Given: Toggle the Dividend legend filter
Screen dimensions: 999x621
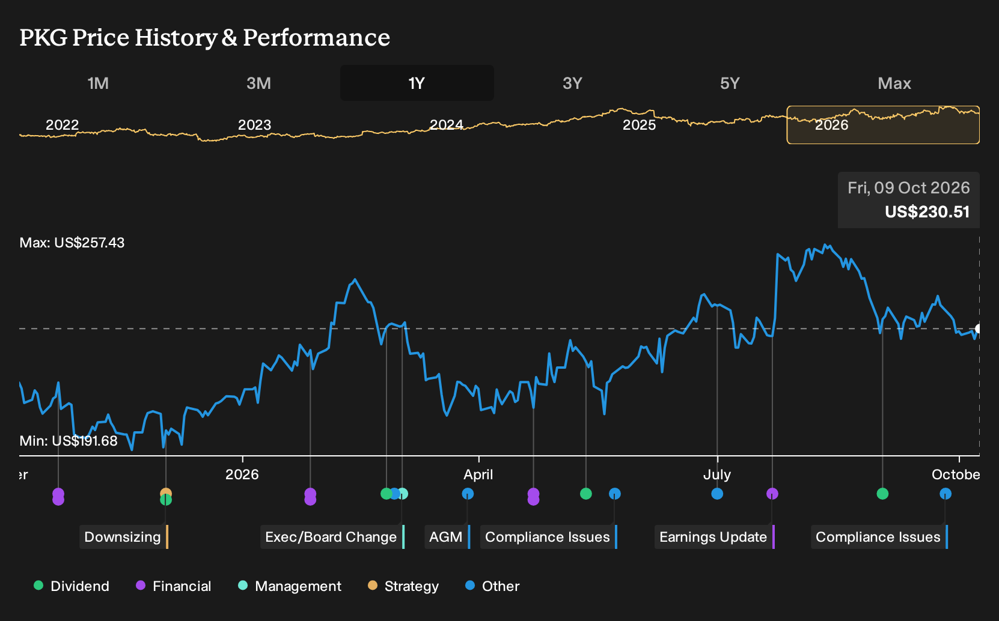Looking at the screenshot, I should pyautogui.click(x=72, y=586).
